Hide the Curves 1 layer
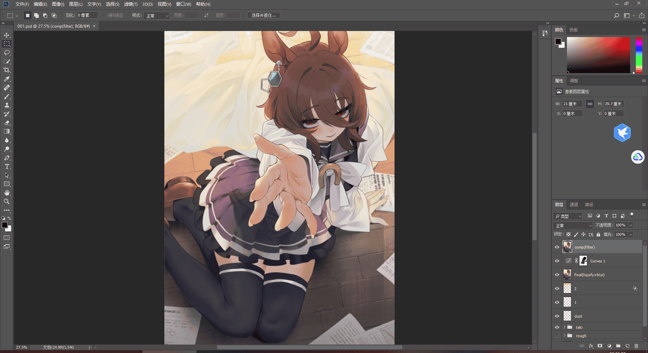 pos(557,261)
